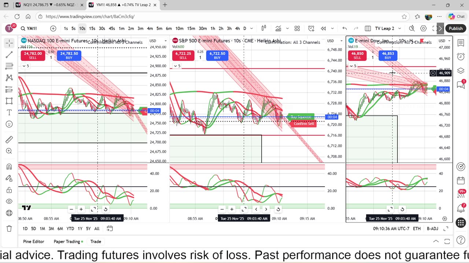Select the 15s interval
469x263 pixels.
[92, 28]
